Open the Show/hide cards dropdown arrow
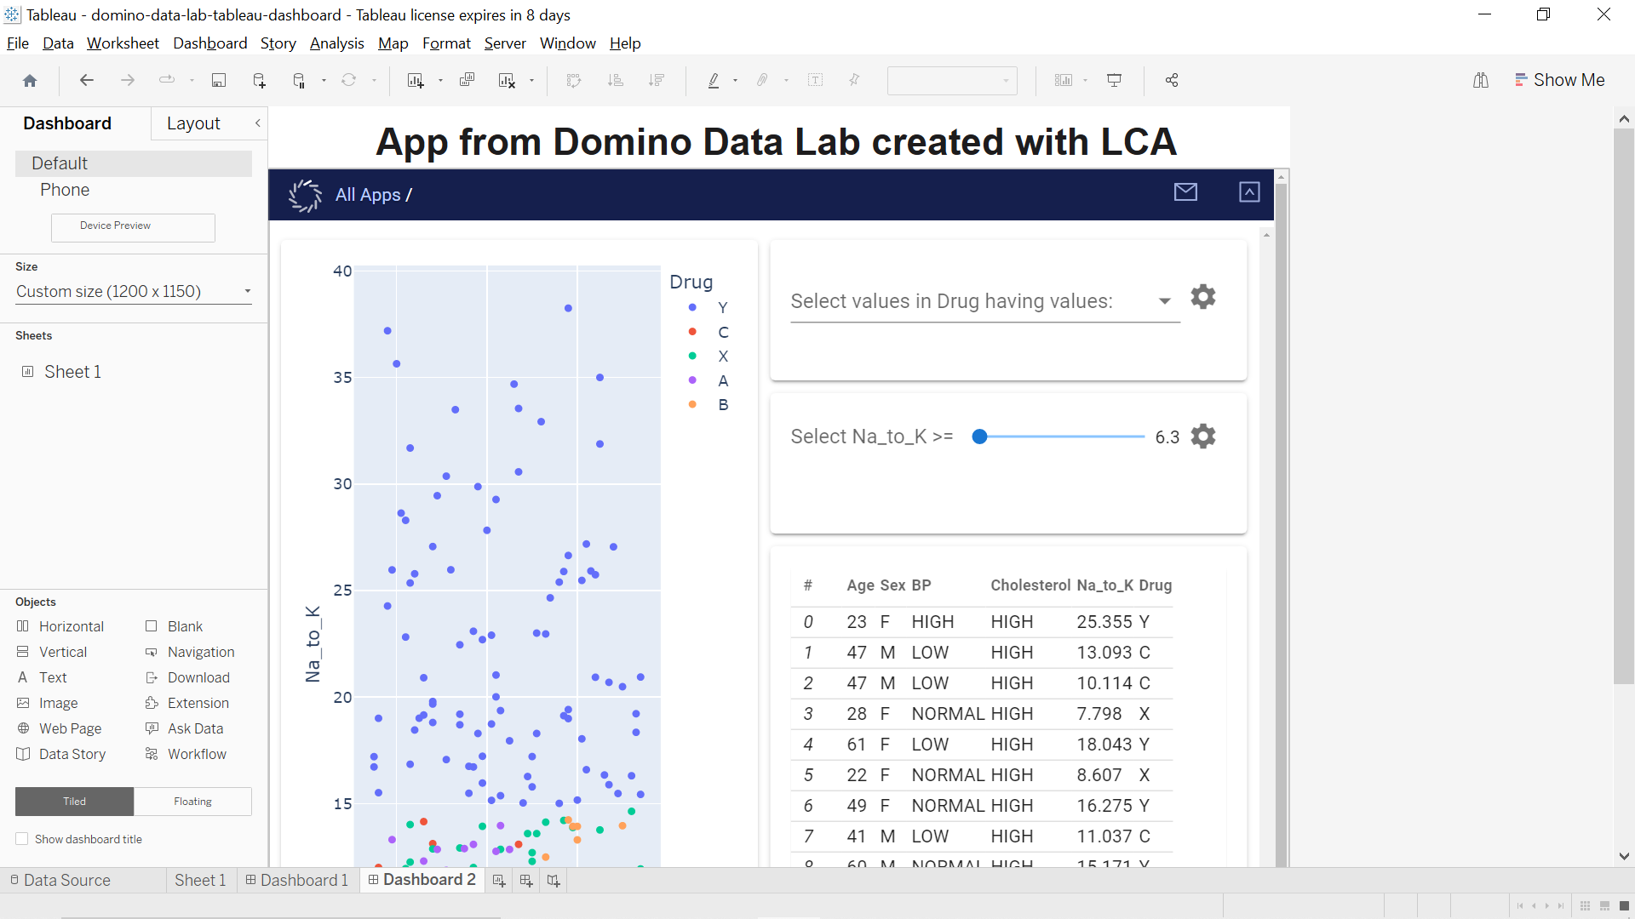 pos(1085,80)
